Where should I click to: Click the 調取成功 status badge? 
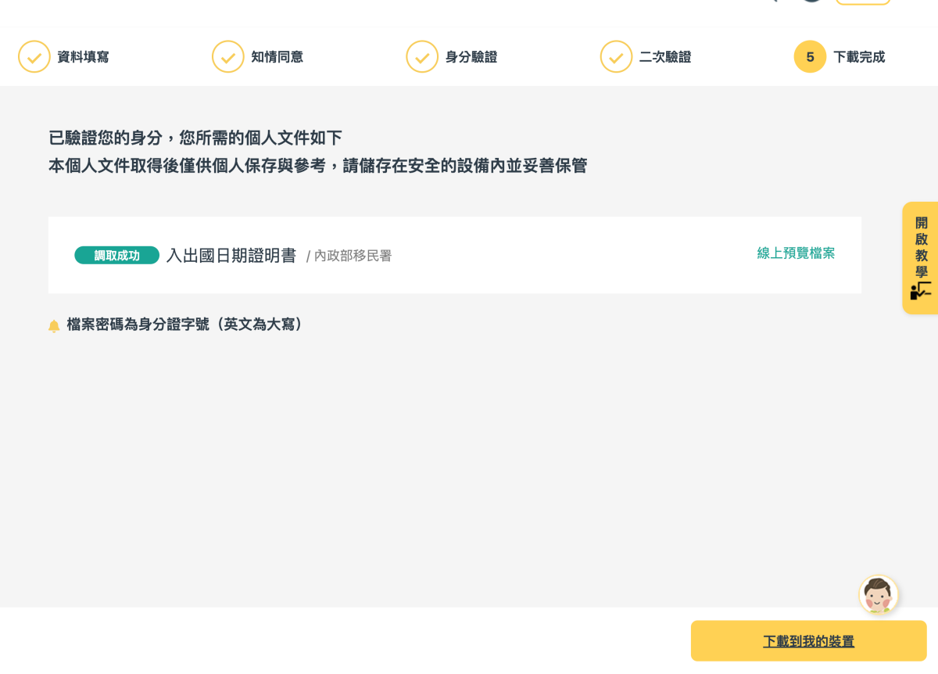(x=116, y=256)
